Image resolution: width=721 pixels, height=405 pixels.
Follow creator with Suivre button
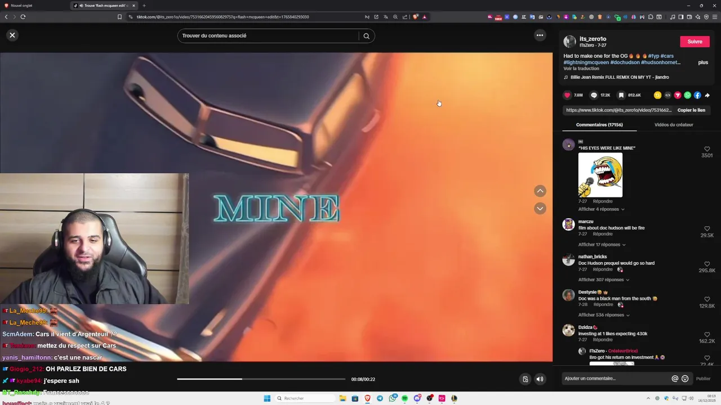point(695,42)
